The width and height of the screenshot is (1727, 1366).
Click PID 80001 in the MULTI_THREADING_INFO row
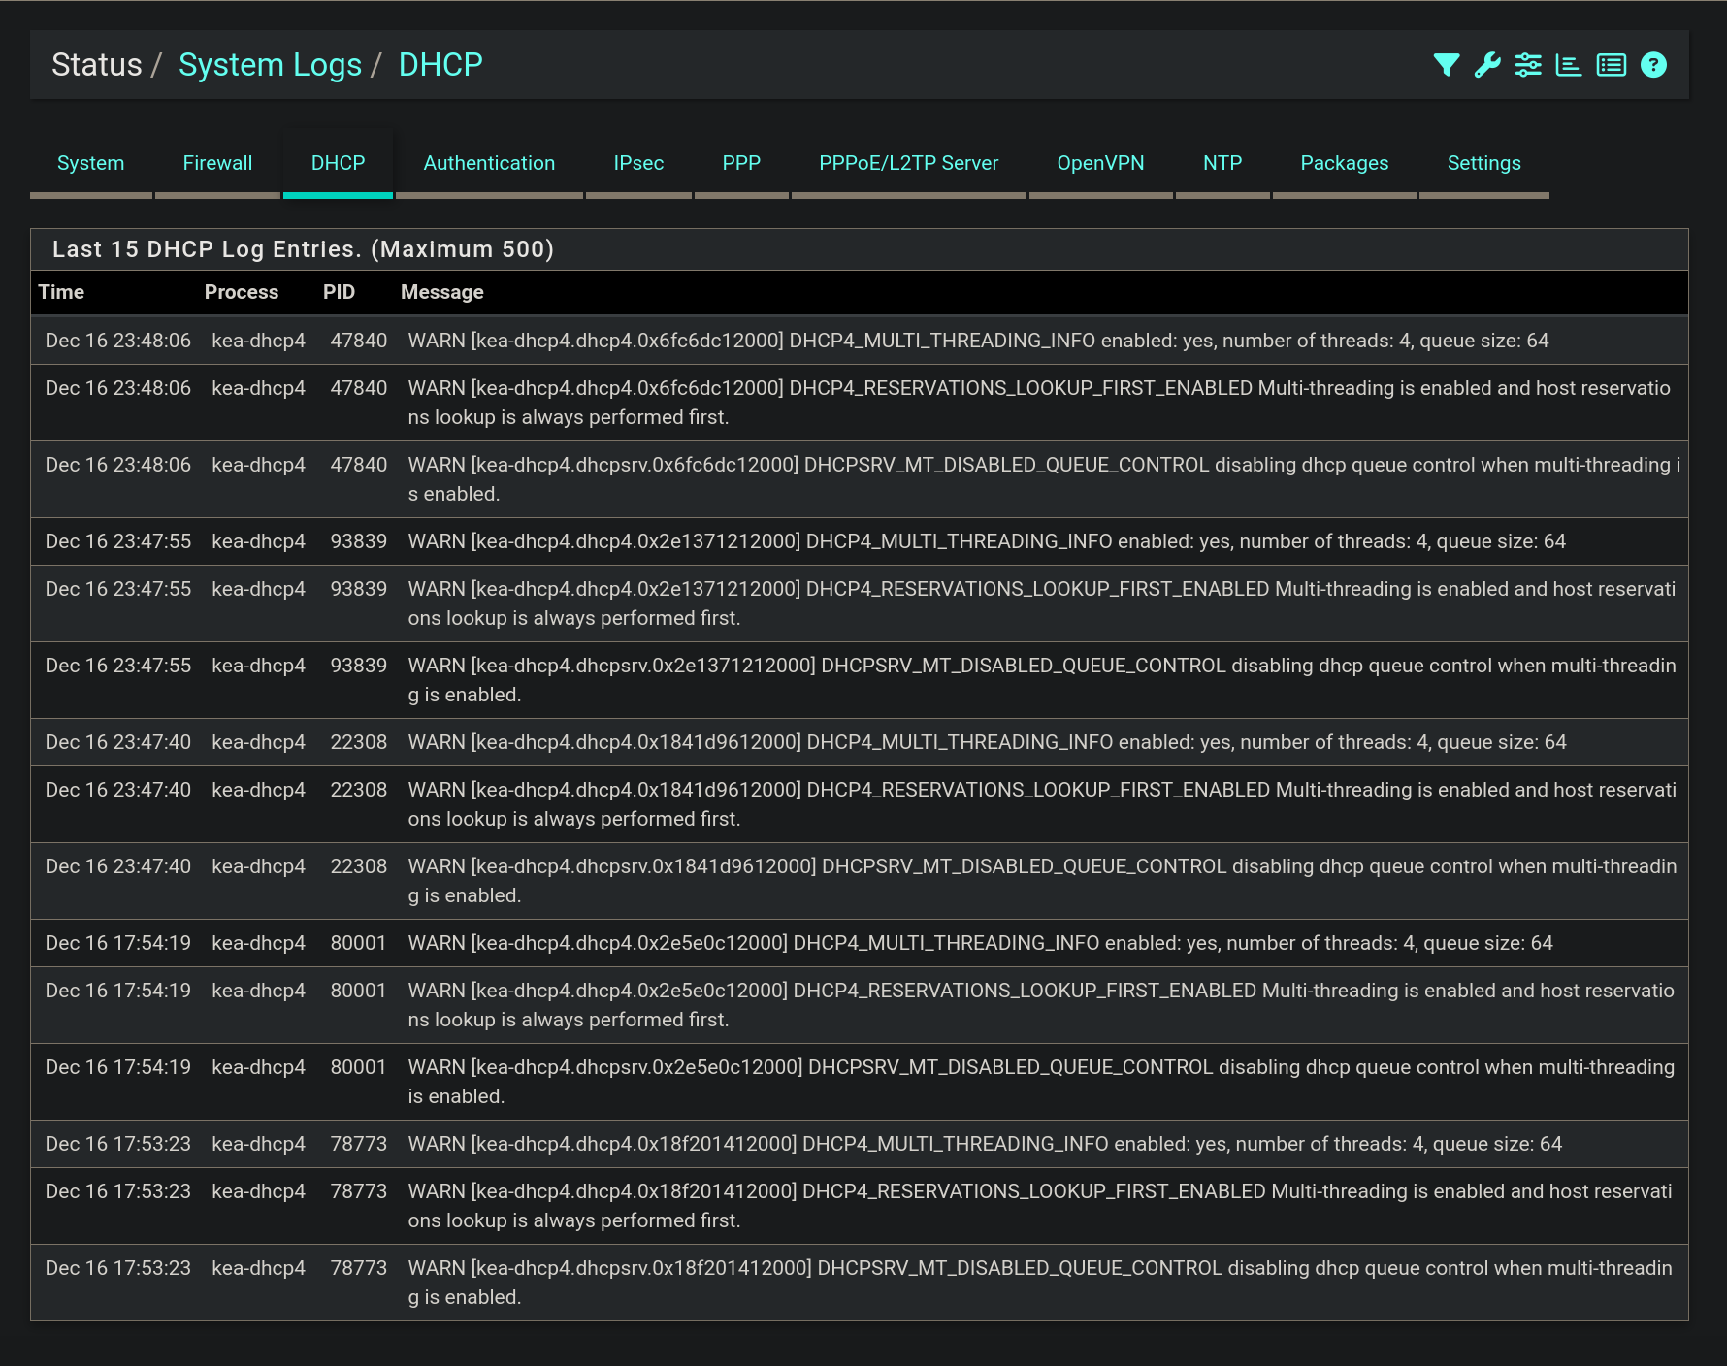tap(358, 943)
